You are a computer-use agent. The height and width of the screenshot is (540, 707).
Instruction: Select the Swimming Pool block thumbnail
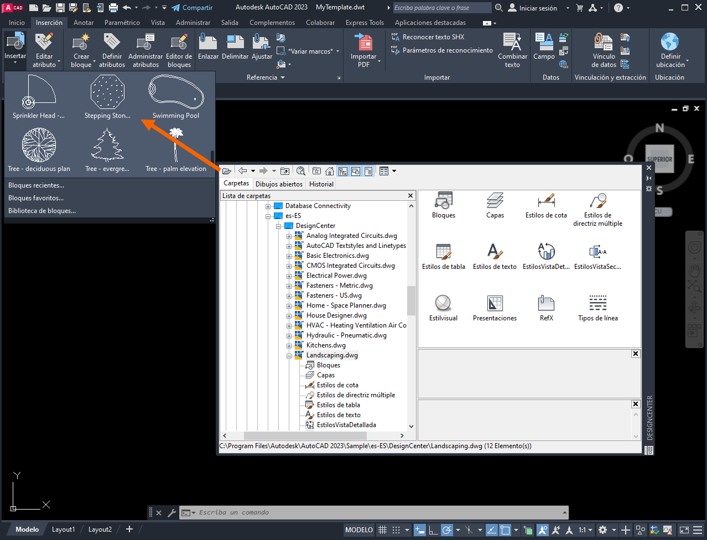click(x=176, y=97)
